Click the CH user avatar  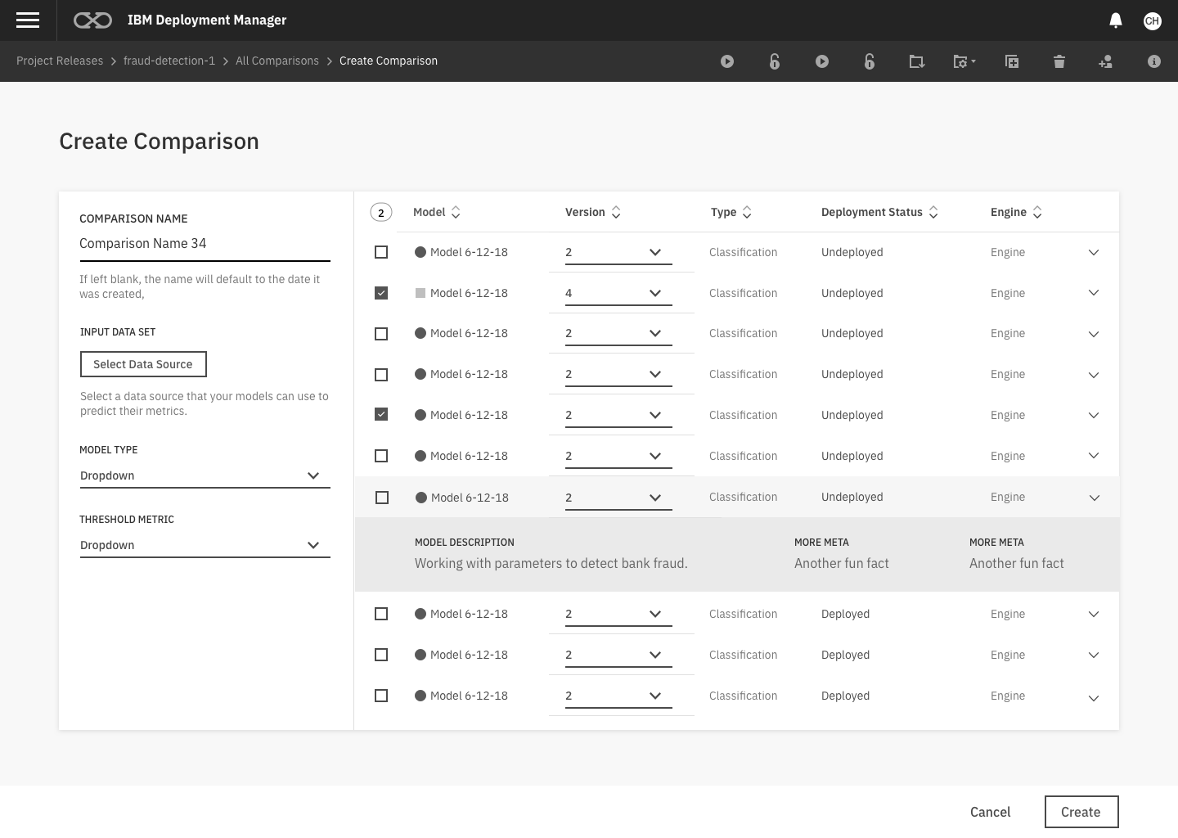tap(1152, 20)
